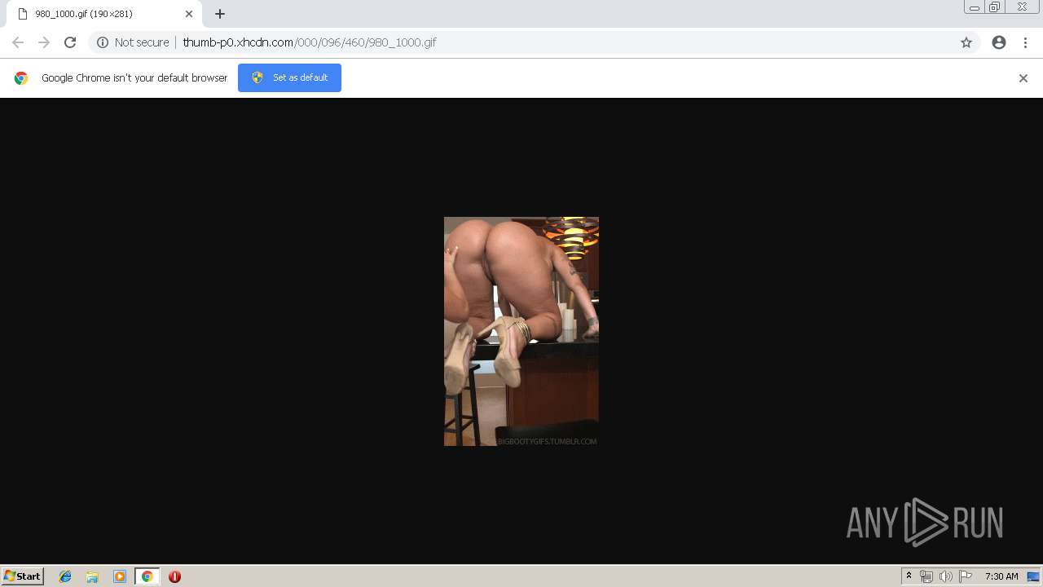1043x587 pixels.
Task: Open the media player taskbar icon
Action: 120,576
